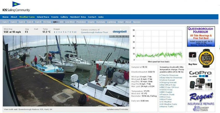Click the harbour webcam image
220x113 pixels.
click(x=66, y=71)
